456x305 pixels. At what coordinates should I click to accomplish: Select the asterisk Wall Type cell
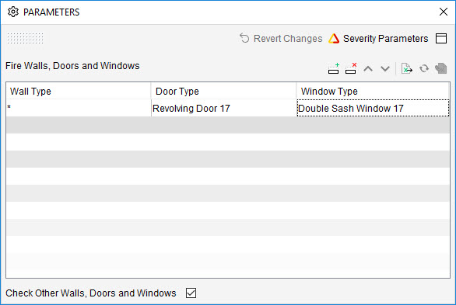(79, 108)
